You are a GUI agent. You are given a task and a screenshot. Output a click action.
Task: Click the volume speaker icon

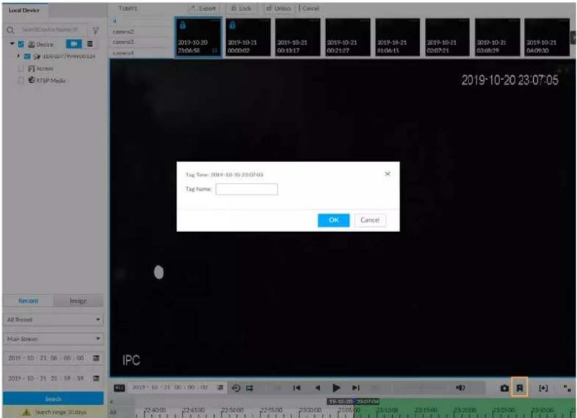point(460,388)
